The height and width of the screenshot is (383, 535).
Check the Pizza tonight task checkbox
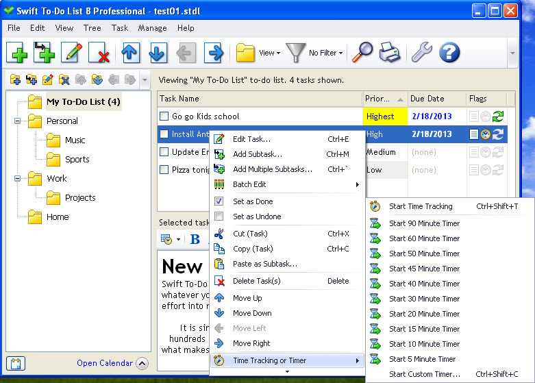pos(164,169)
